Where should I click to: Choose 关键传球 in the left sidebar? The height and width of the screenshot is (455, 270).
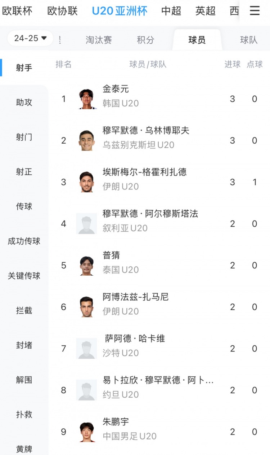[24, 276]
